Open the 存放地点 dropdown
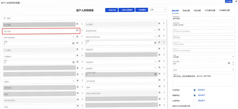The width and height of the screenshot is (238, 109). tap(155, 62)
